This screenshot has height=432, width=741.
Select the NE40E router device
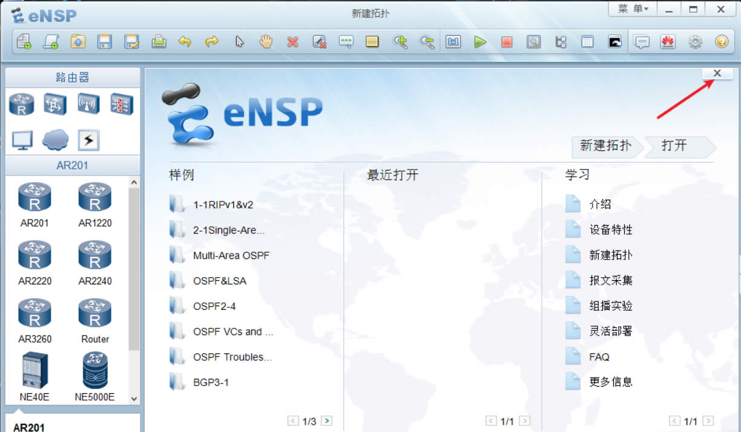click(x=34, y=378)
